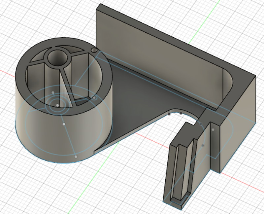Select the red axis line right of the clip
Screen dimensions: 264x214
(243, 183)
